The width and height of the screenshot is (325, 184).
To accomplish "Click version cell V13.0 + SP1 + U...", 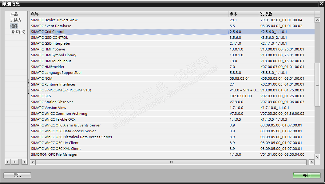I will tap(244, 90).
